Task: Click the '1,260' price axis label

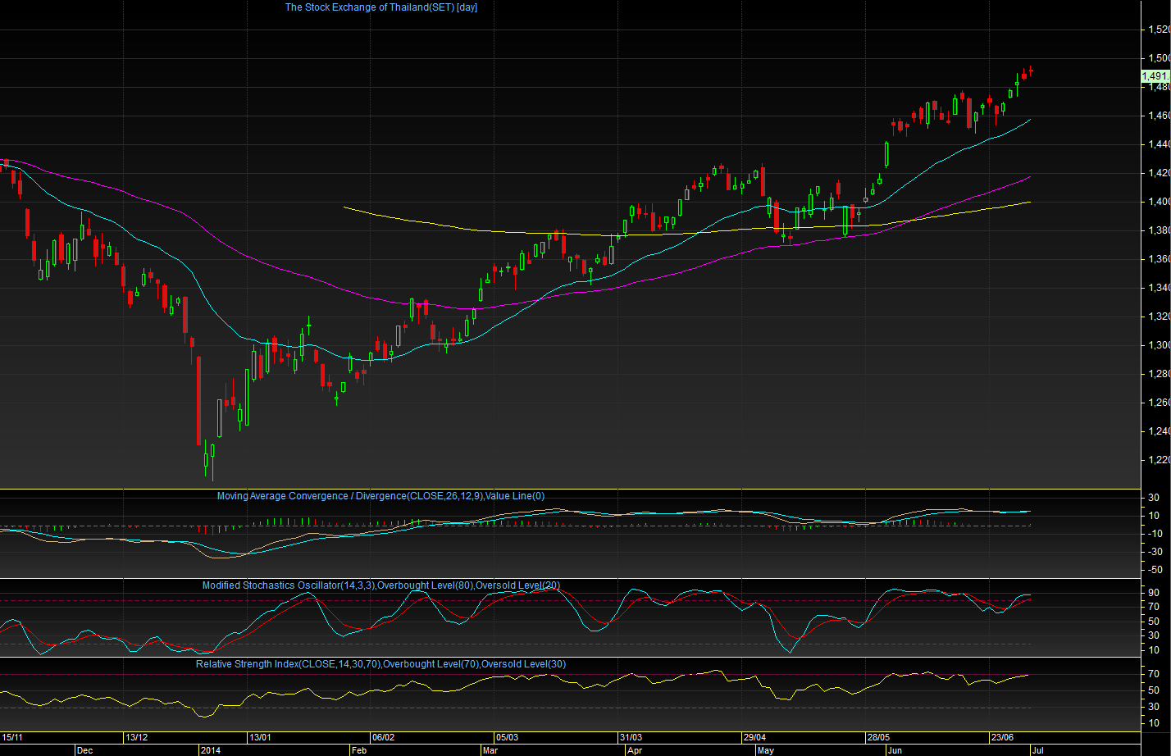Action: pos(1158,403)
